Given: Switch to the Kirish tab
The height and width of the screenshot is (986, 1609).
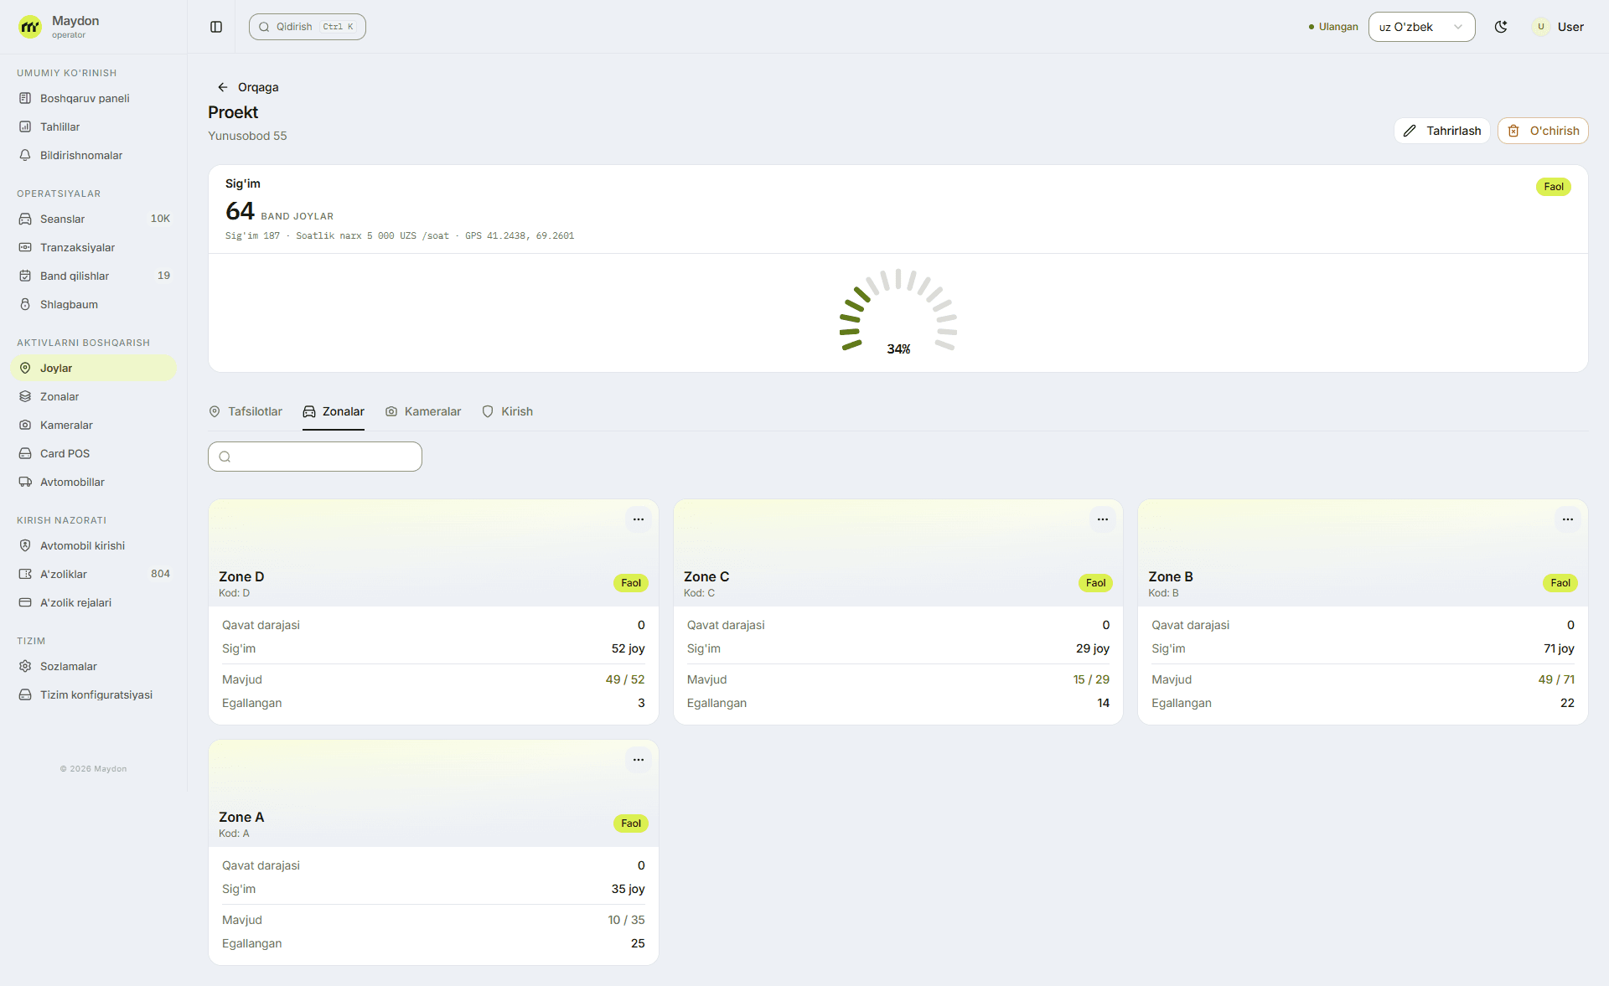Looking at the screenshot, I should 507,411.
